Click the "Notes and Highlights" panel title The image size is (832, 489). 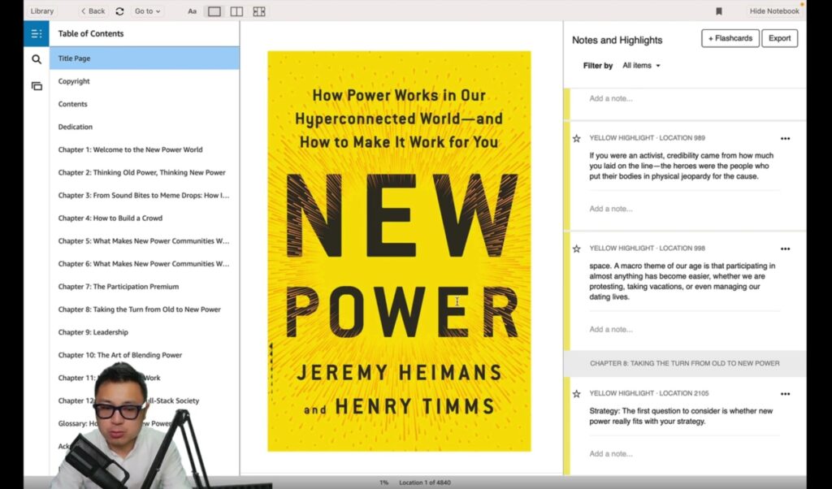tap(617, 41)
